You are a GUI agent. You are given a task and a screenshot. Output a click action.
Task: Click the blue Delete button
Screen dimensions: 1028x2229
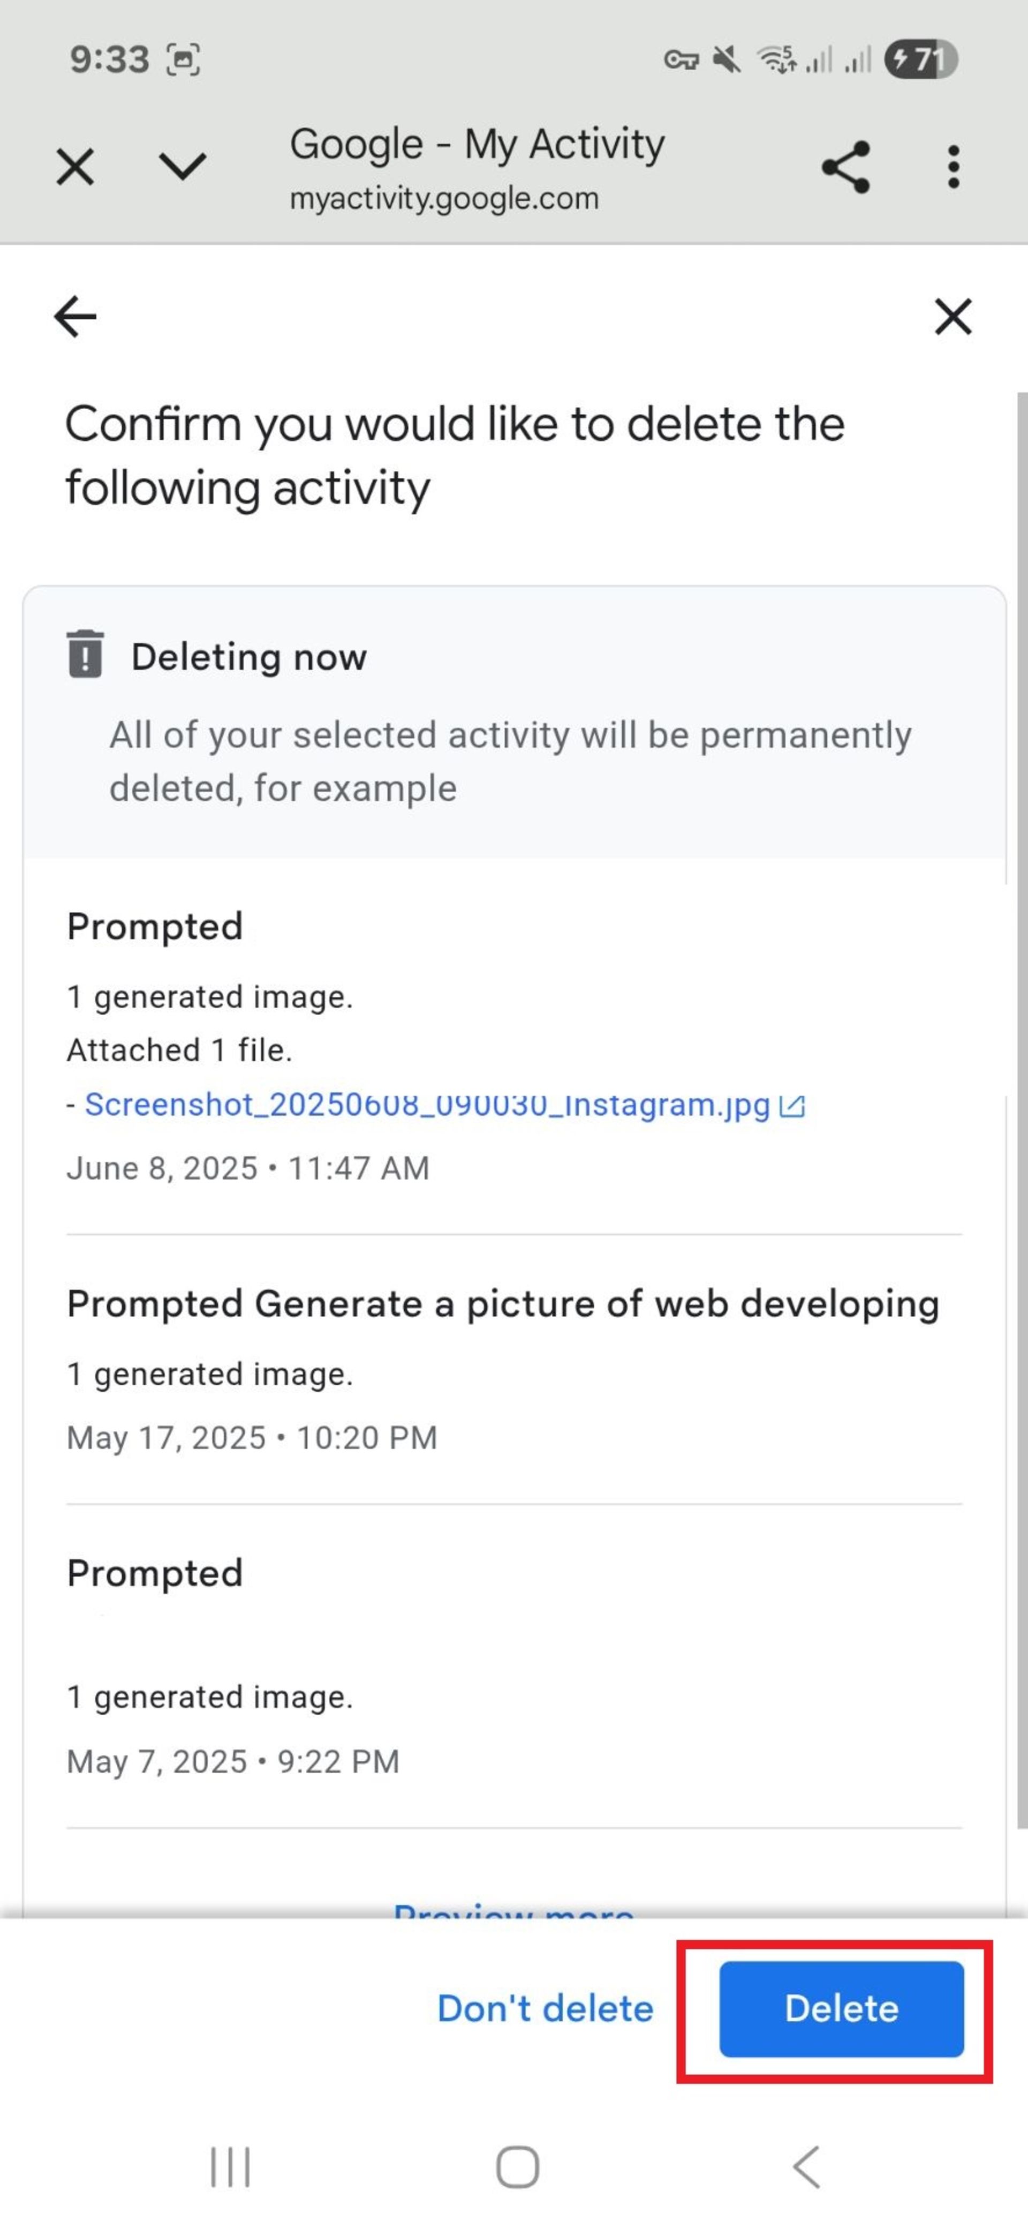[x=841, y=2008]
